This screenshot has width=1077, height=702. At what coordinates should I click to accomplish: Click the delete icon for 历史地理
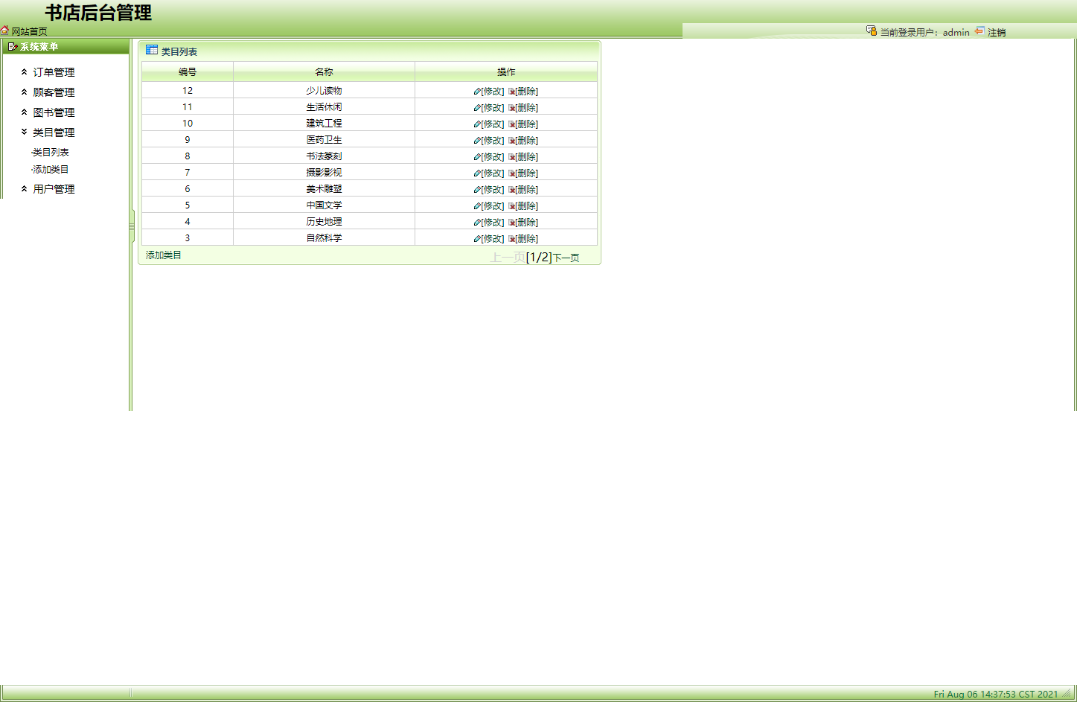click(x=512, y=223)
